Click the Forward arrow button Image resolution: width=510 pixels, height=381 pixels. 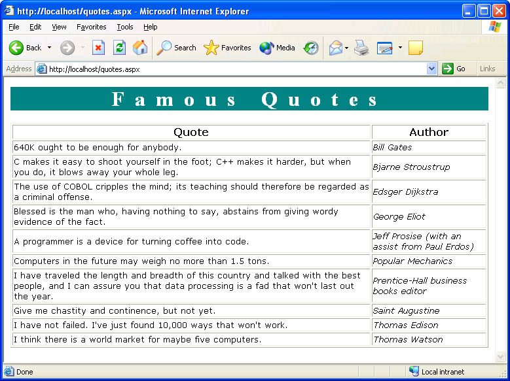click(x=67, y=48)
